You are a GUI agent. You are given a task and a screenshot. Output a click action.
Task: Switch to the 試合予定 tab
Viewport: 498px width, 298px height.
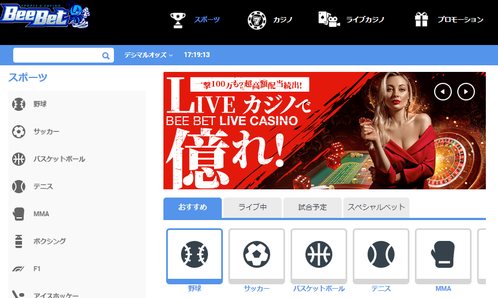point(313,207)
